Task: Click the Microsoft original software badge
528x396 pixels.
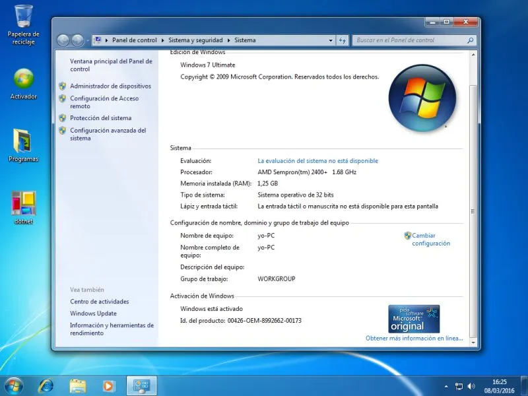Action: tap(414, 319)
